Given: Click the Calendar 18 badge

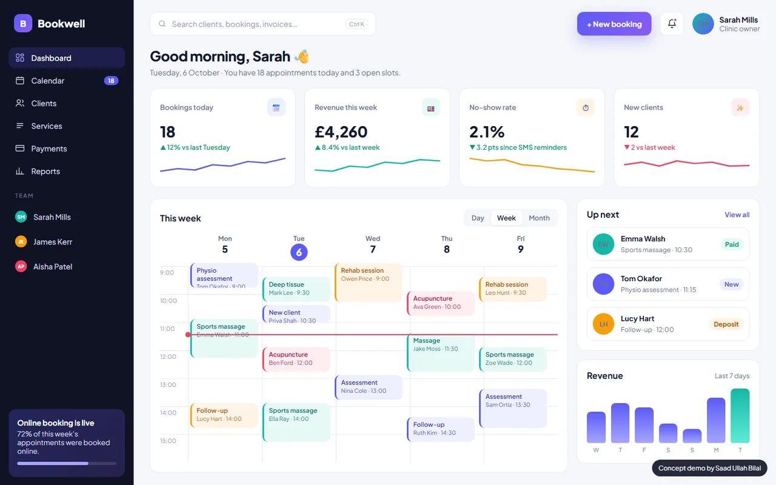Looking at the screenshot, I should pos(111,81).
